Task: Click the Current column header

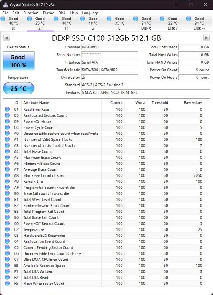Action: tap(113, 102)
